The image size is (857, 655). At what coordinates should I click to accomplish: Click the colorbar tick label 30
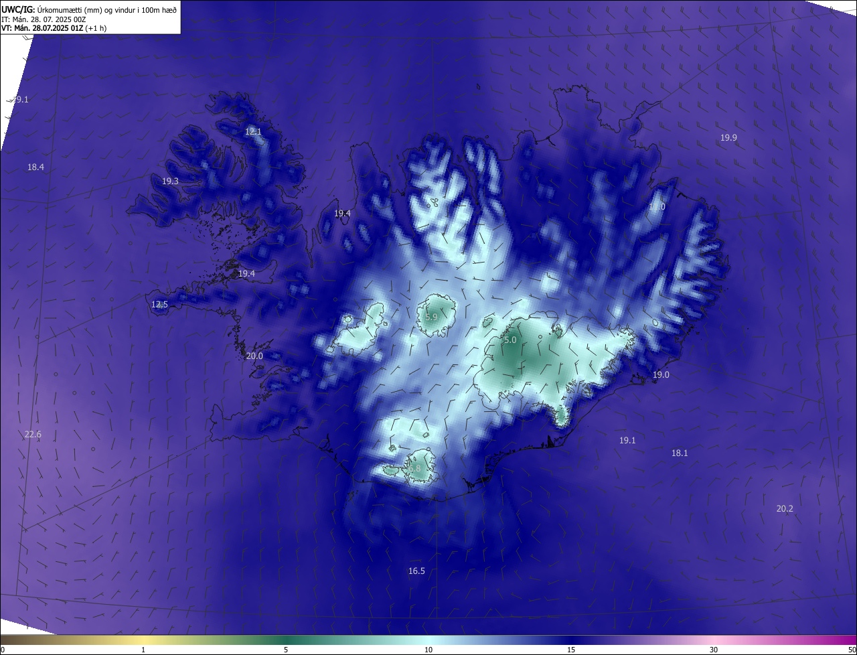[x=714, y=650]
